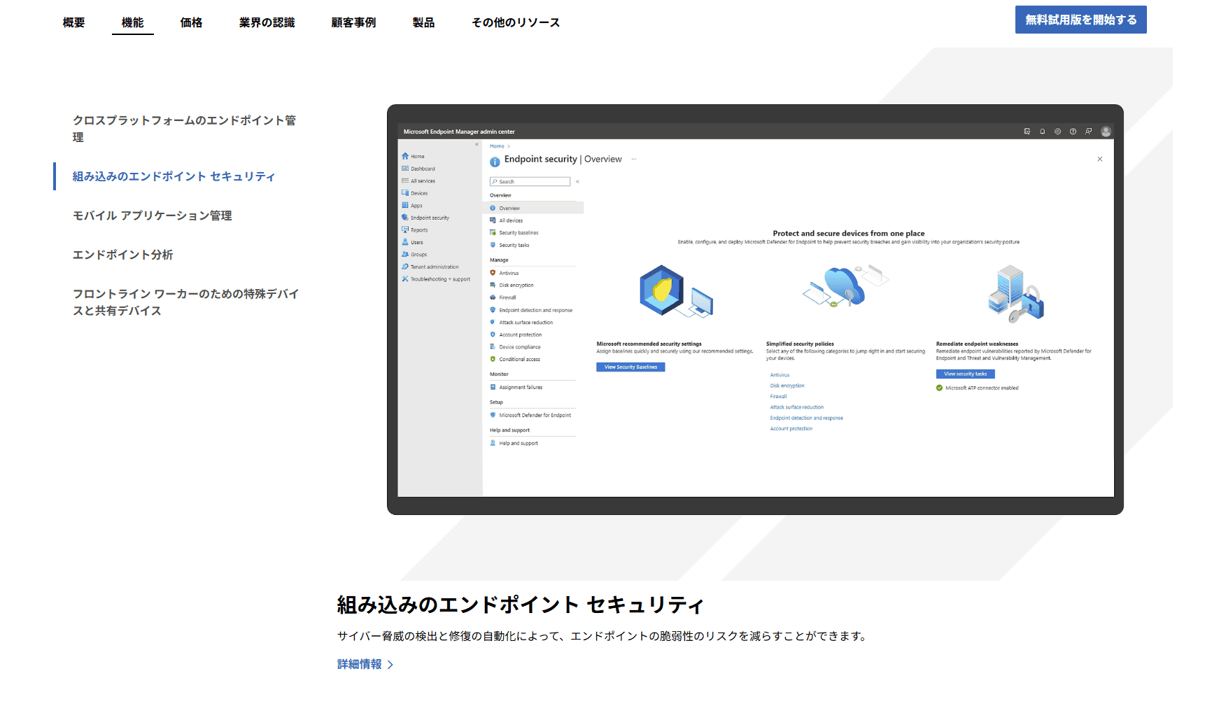Select 組み込みのエンドポイント セキュリティ in feature list
This screenshot has width=1226, height=720.
tap(174, 176)
